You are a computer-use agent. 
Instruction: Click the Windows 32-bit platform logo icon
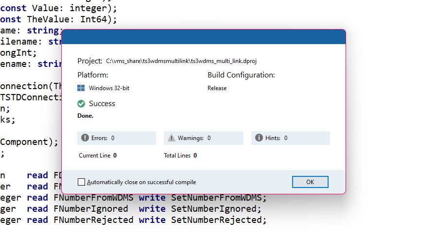[x=81, y=88]
